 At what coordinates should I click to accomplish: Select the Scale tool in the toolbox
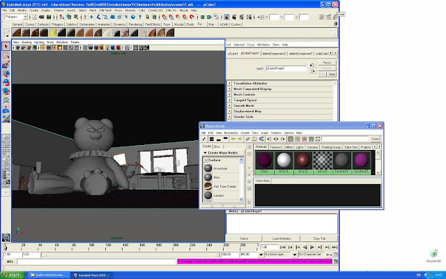point(6,91)
